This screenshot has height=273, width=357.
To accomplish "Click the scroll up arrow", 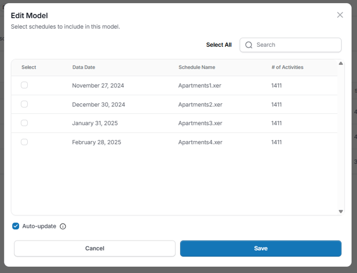I will (x=340, y=63).
